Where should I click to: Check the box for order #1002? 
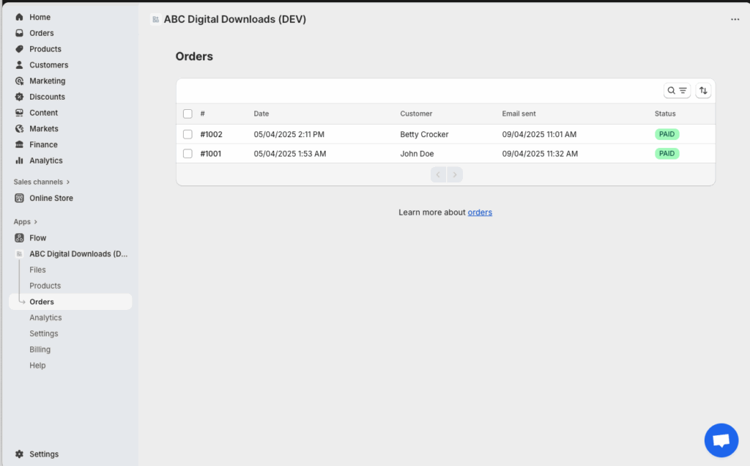[187, 135]
